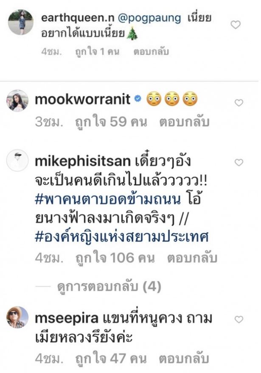Open the @pogpaung mention link
Image resolution: width=261 pixels, height=373 pixels.
[149, 18]
